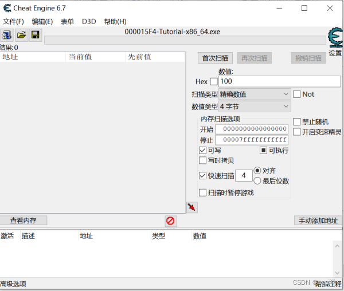
Task: Click the 激活 column header
Action: 10,236
